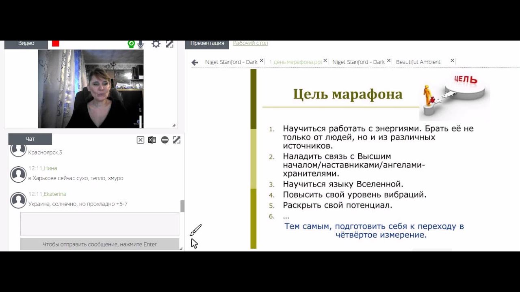Click slide item 'Повысить свой уровень вибраций.'
Viewport: 520px width, 292px height.
point(355,195)
